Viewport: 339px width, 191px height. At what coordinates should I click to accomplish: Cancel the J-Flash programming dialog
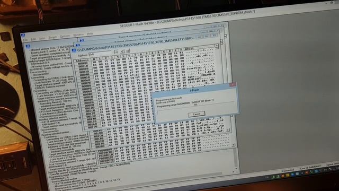click(197, 114)
